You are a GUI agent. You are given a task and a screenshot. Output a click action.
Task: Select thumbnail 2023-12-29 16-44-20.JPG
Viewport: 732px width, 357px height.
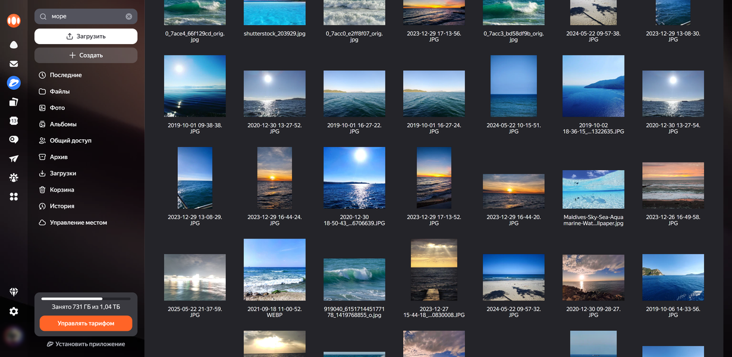point(513,192)
